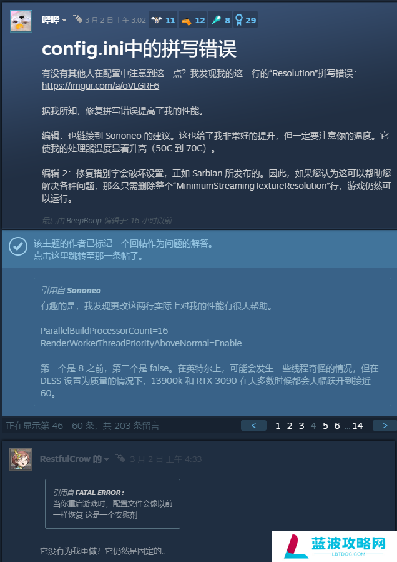
Task: Click RestfulCrow's avatar picture
Action: click(x=21, y=459)
